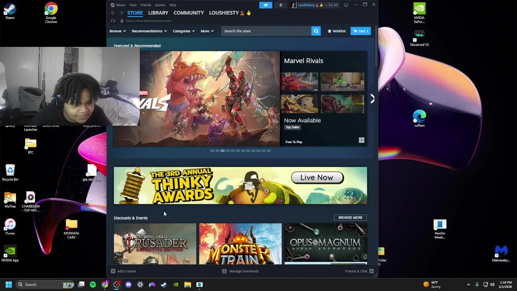Reload the Steam store page
Screen dimensions: 517x291
pos(113,21)
